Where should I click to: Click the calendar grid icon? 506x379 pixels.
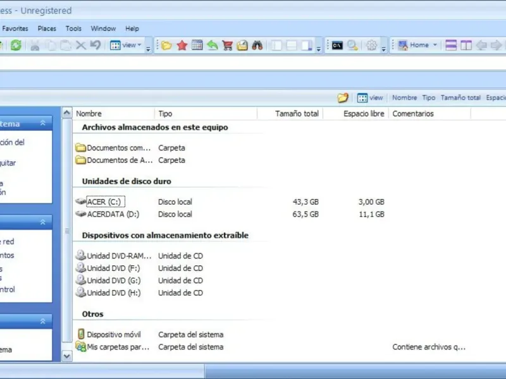coord(197,45)
